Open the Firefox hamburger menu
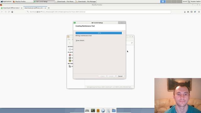201x113 pixels. coord(199,12)
